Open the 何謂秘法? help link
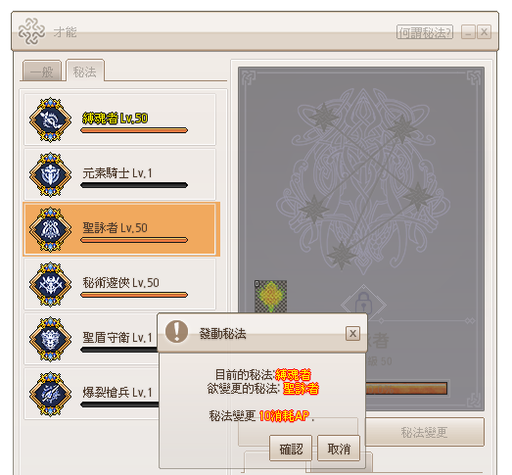The image size is (512, 475). 425,32
